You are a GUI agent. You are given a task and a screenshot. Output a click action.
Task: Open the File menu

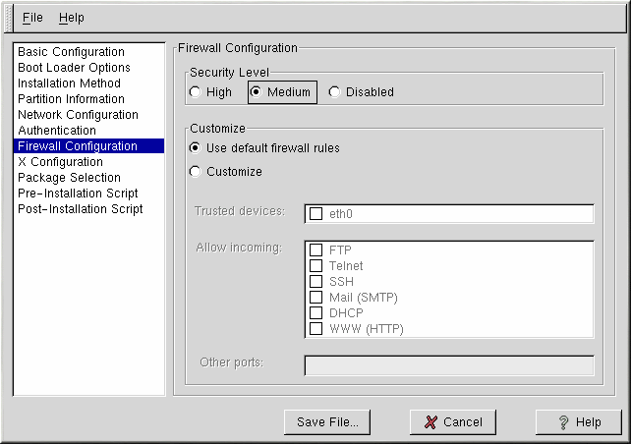32,18
